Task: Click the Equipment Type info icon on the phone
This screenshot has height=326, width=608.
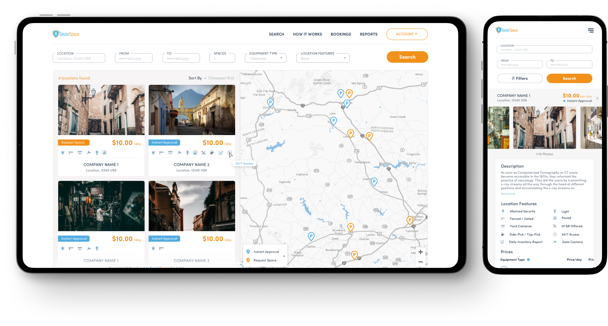Action: click(x=528, y=260)
